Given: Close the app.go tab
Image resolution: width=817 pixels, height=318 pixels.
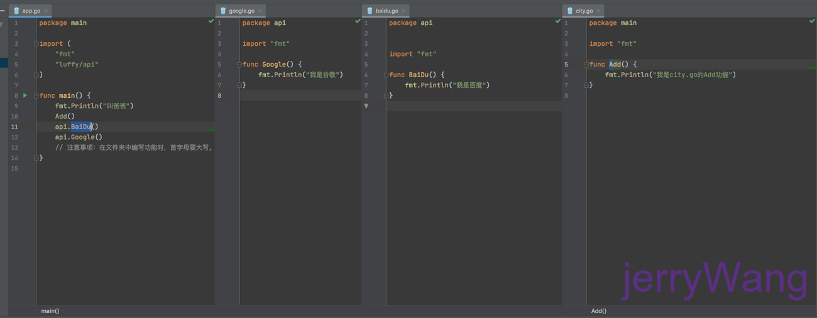Looking at the screenshot, I should pos(46,11).
